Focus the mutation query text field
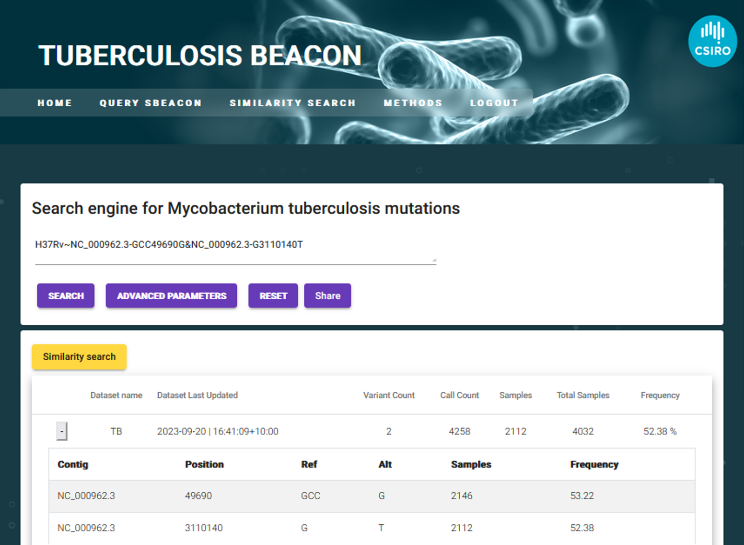This screenshot has width=744, height=545. [235, 250]
